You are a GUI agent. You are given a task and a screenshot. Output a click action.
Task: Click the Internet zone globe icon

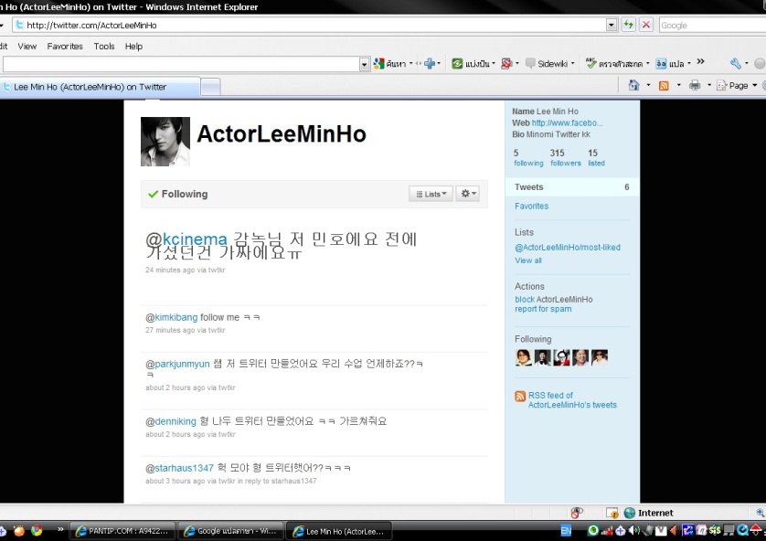click(x=630, y=513)
